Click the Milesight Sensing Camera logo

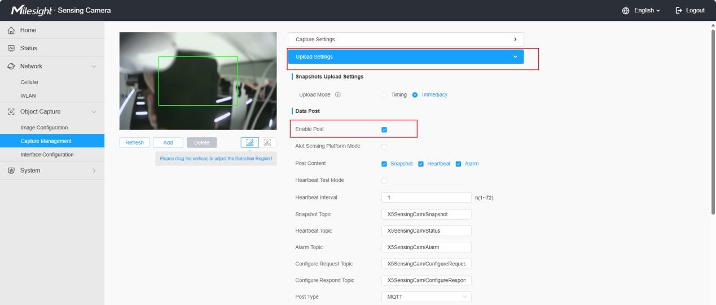[x=60, y=11]
